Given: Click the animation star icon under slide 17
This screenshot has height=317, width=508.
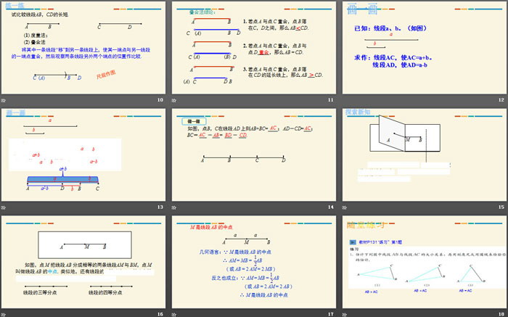Looking at the screenshot, I should [x=174, y=313].
